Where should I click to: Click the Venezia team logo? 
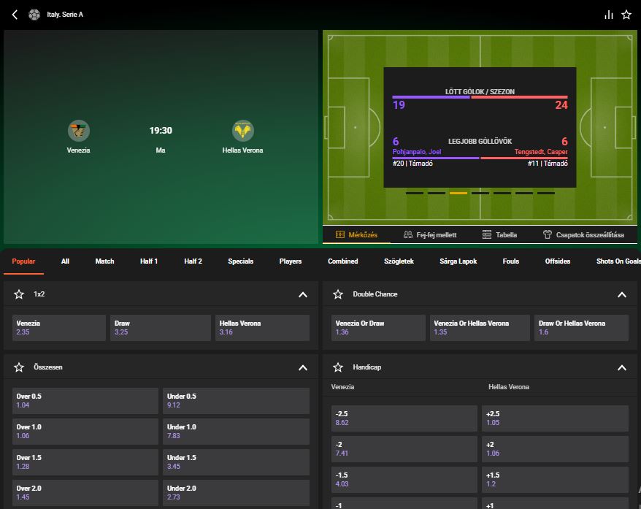click(x=78, y=131)
